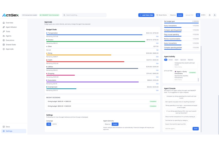219x146 pixels.
Task: Click the Upload CSV button
Action: (189, 15)
